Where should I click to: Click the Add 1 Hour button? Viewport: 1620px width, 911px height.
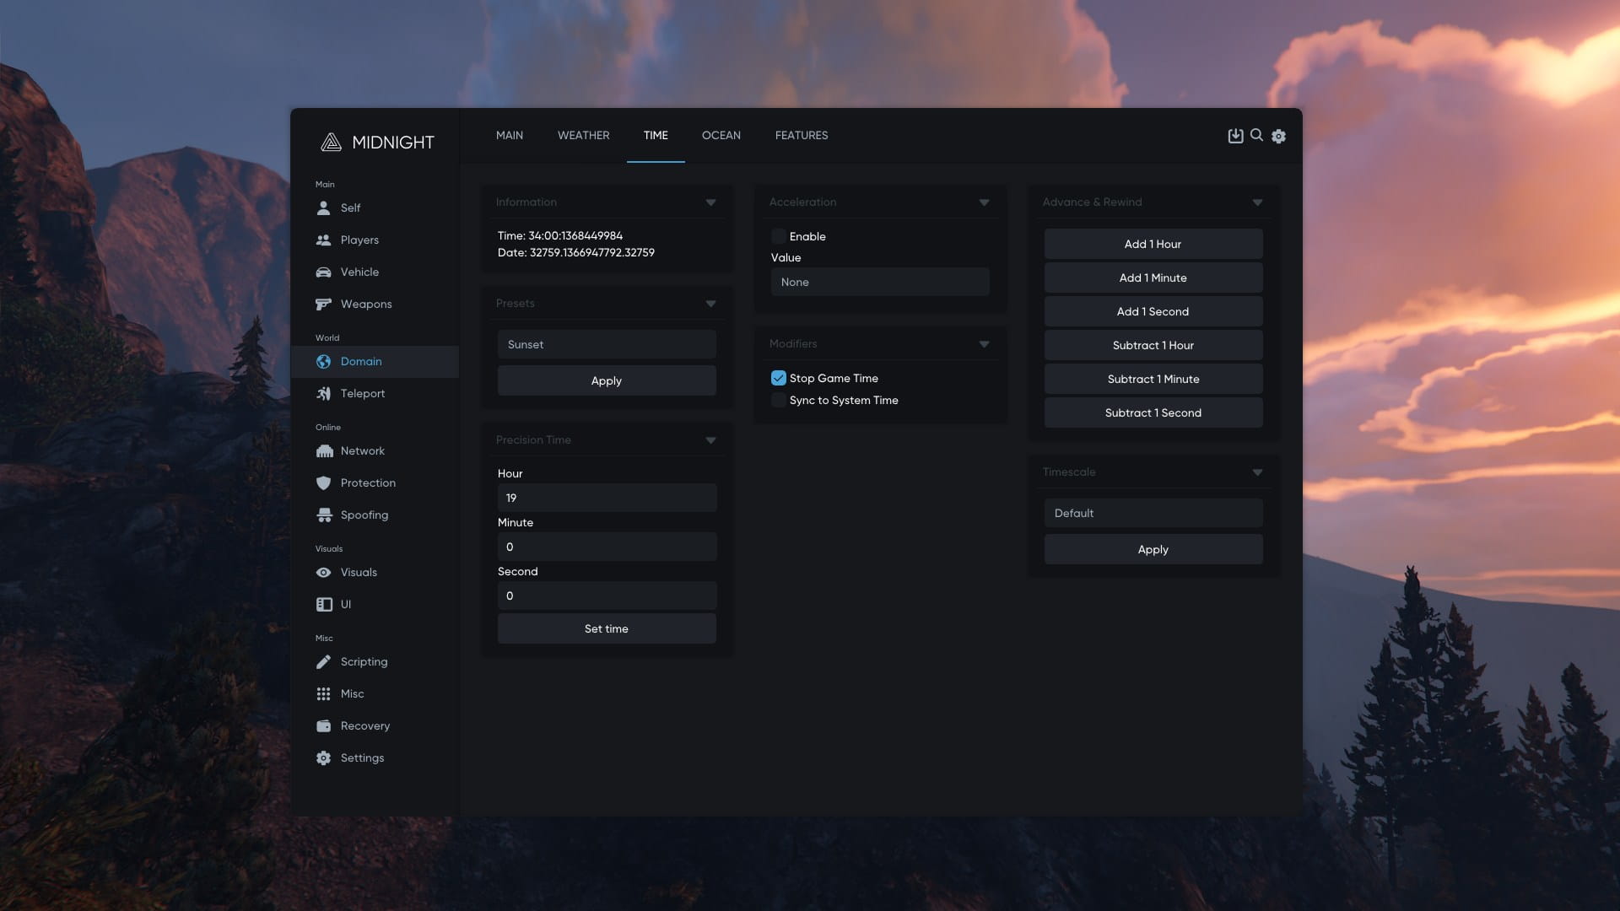point(1153,244)
